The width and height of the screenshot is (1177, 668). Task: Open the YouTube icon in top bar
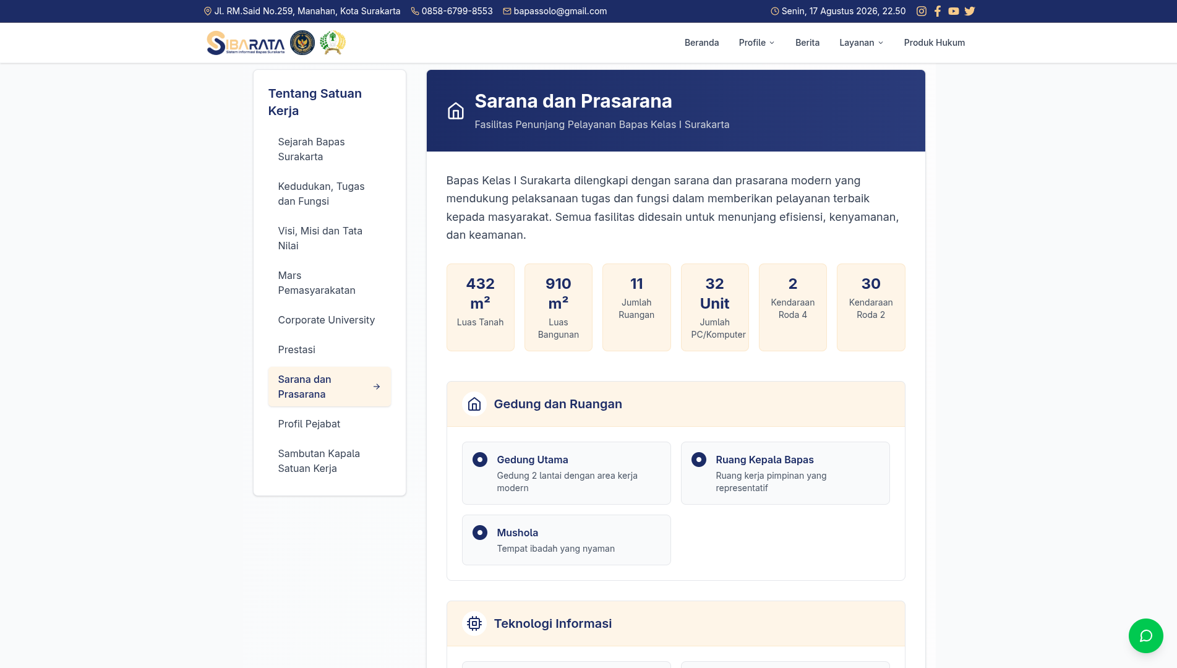click(x=954, y=11)
